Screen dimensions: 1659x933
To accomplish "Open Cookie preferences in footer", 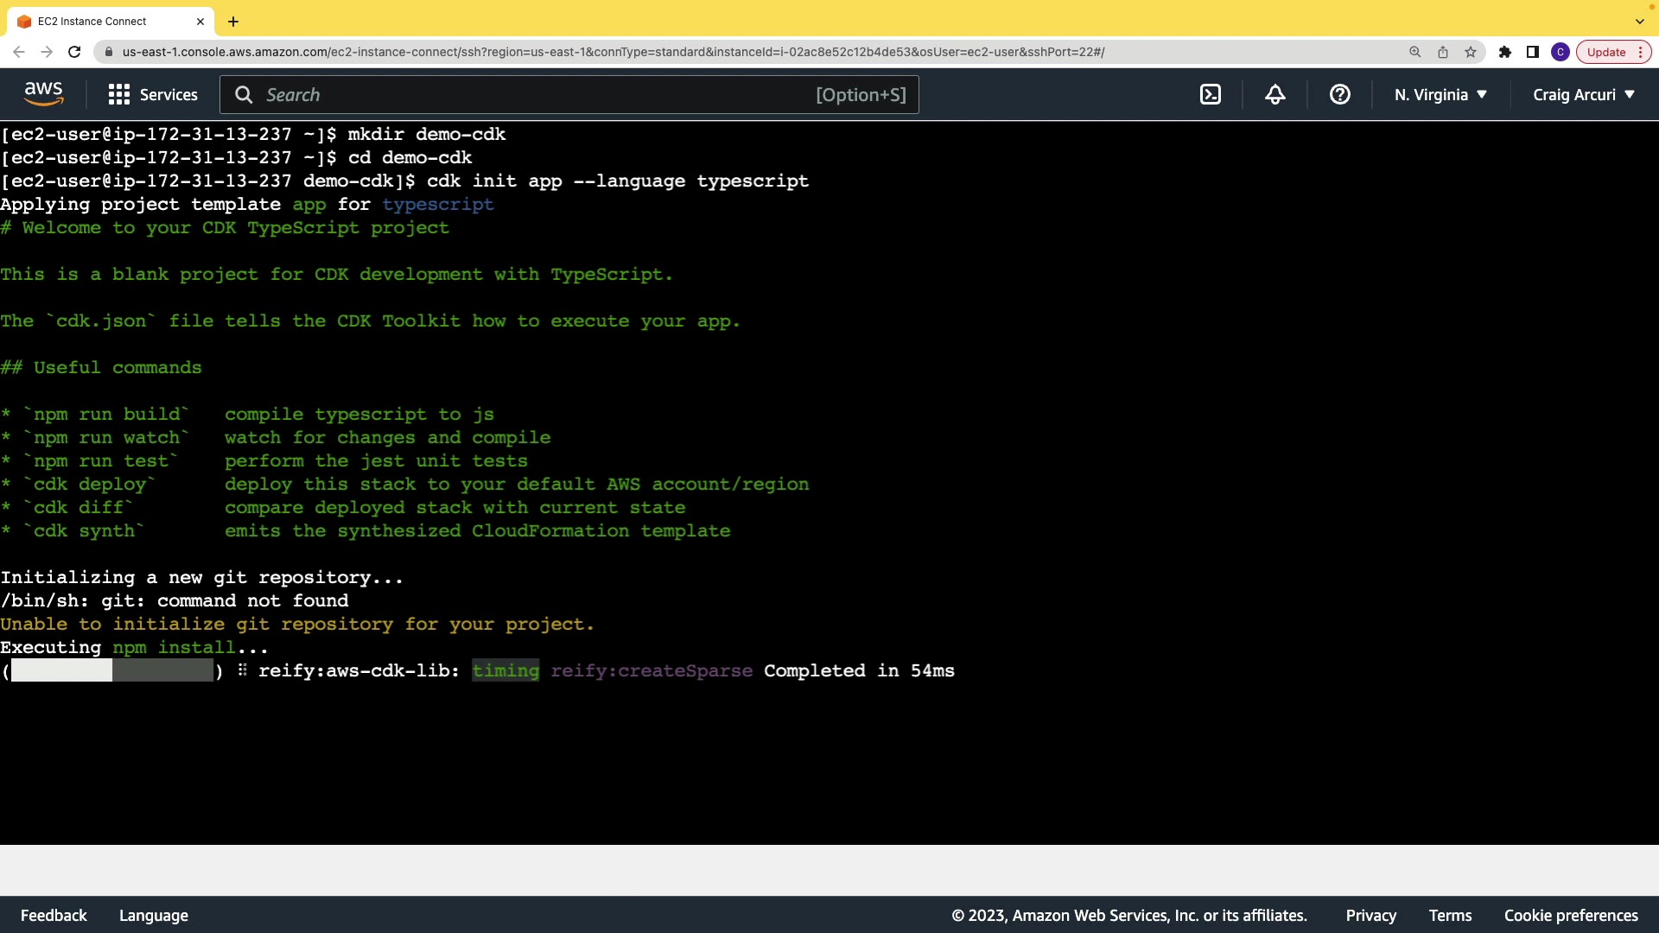I will (x=1571, y=916).
